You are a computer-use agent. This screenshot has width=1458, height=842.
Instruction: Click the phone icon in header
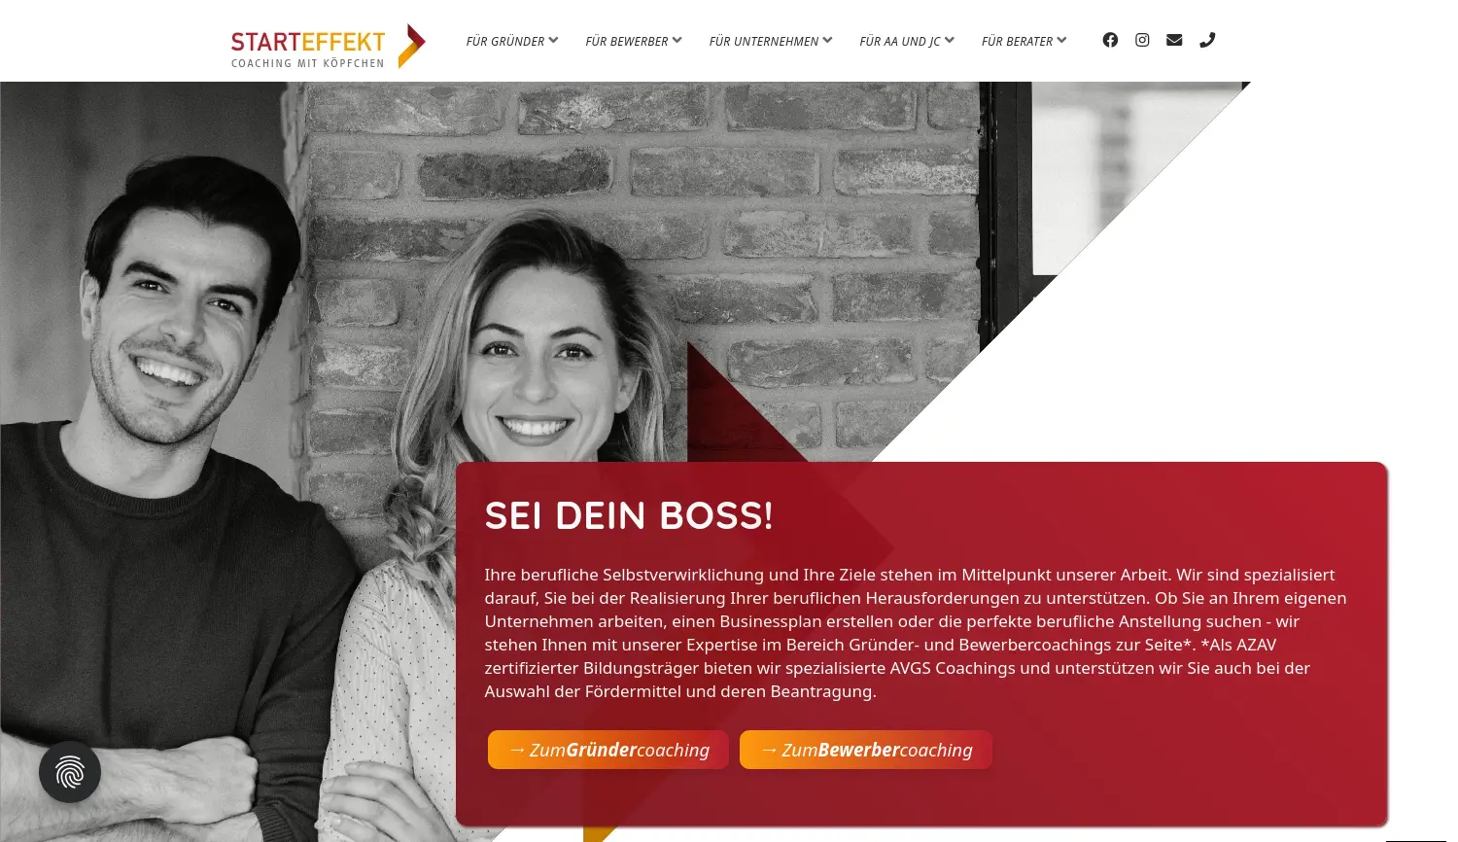(1207, 40)
